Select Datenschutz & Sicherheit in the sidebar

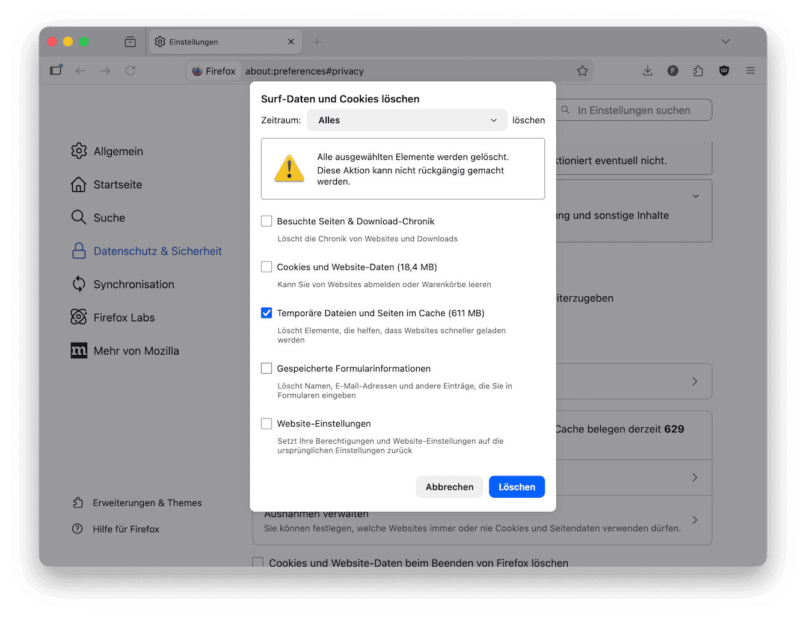157,251
